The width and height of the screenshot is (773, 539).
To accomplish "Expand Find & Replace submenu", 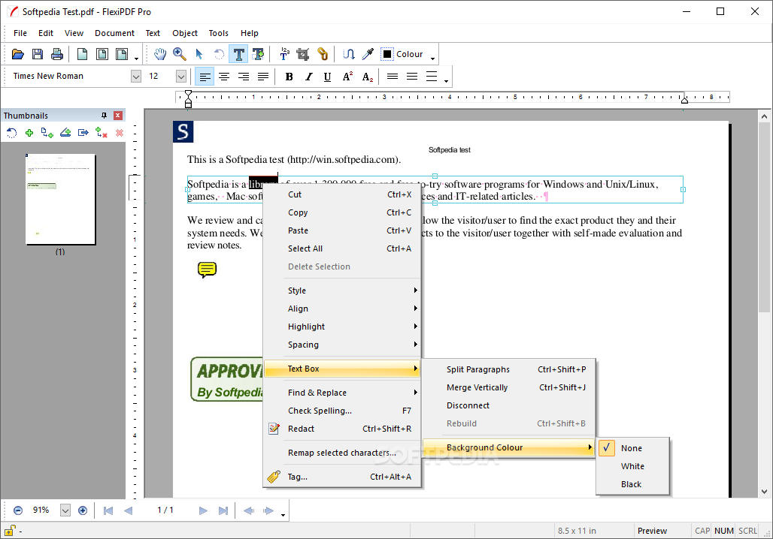I will coord(342,393).
